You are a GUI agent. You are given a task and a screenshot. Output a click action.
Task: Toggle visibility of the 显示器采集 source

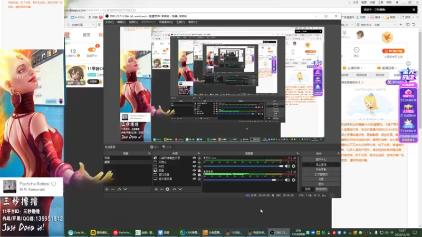tap(194, 179)
